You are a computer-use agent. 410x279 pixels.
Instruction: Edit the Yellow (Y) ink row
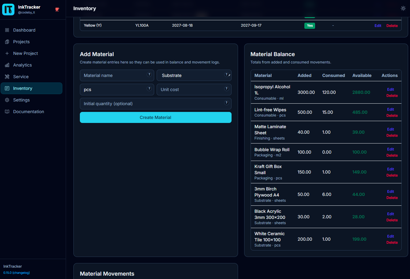[378, 26]
